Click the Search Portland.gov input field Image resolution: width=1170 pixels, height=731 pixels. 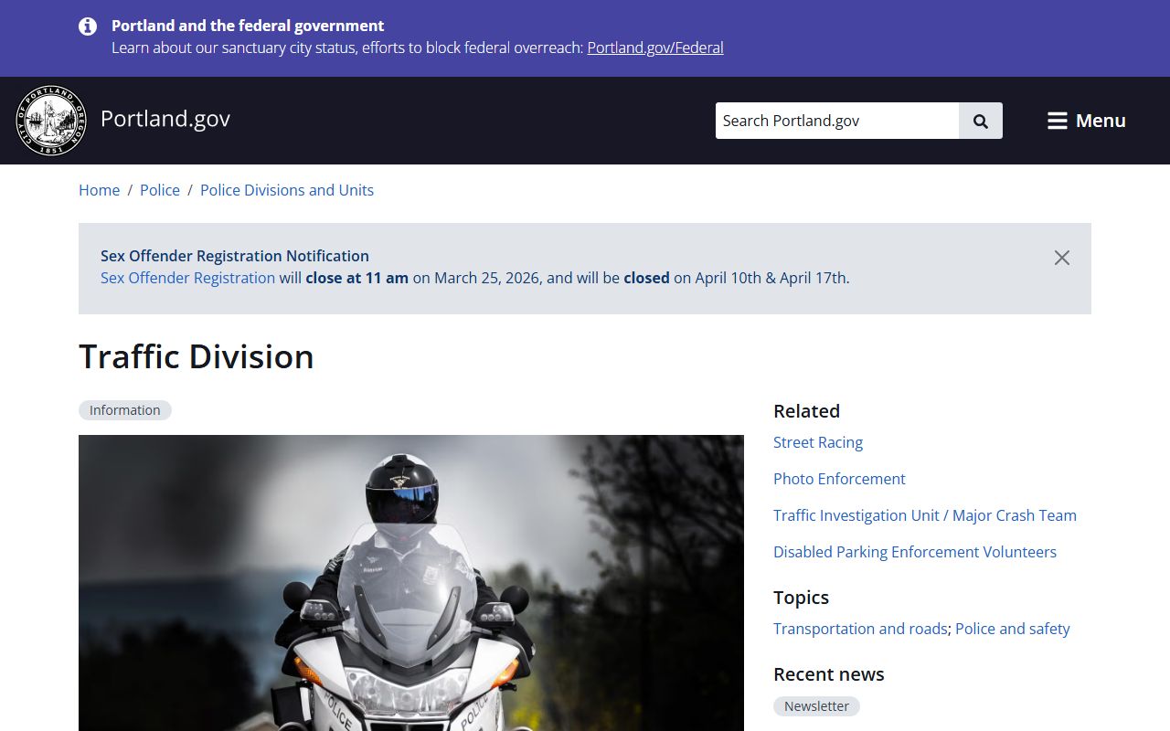[x=837, y=121]
